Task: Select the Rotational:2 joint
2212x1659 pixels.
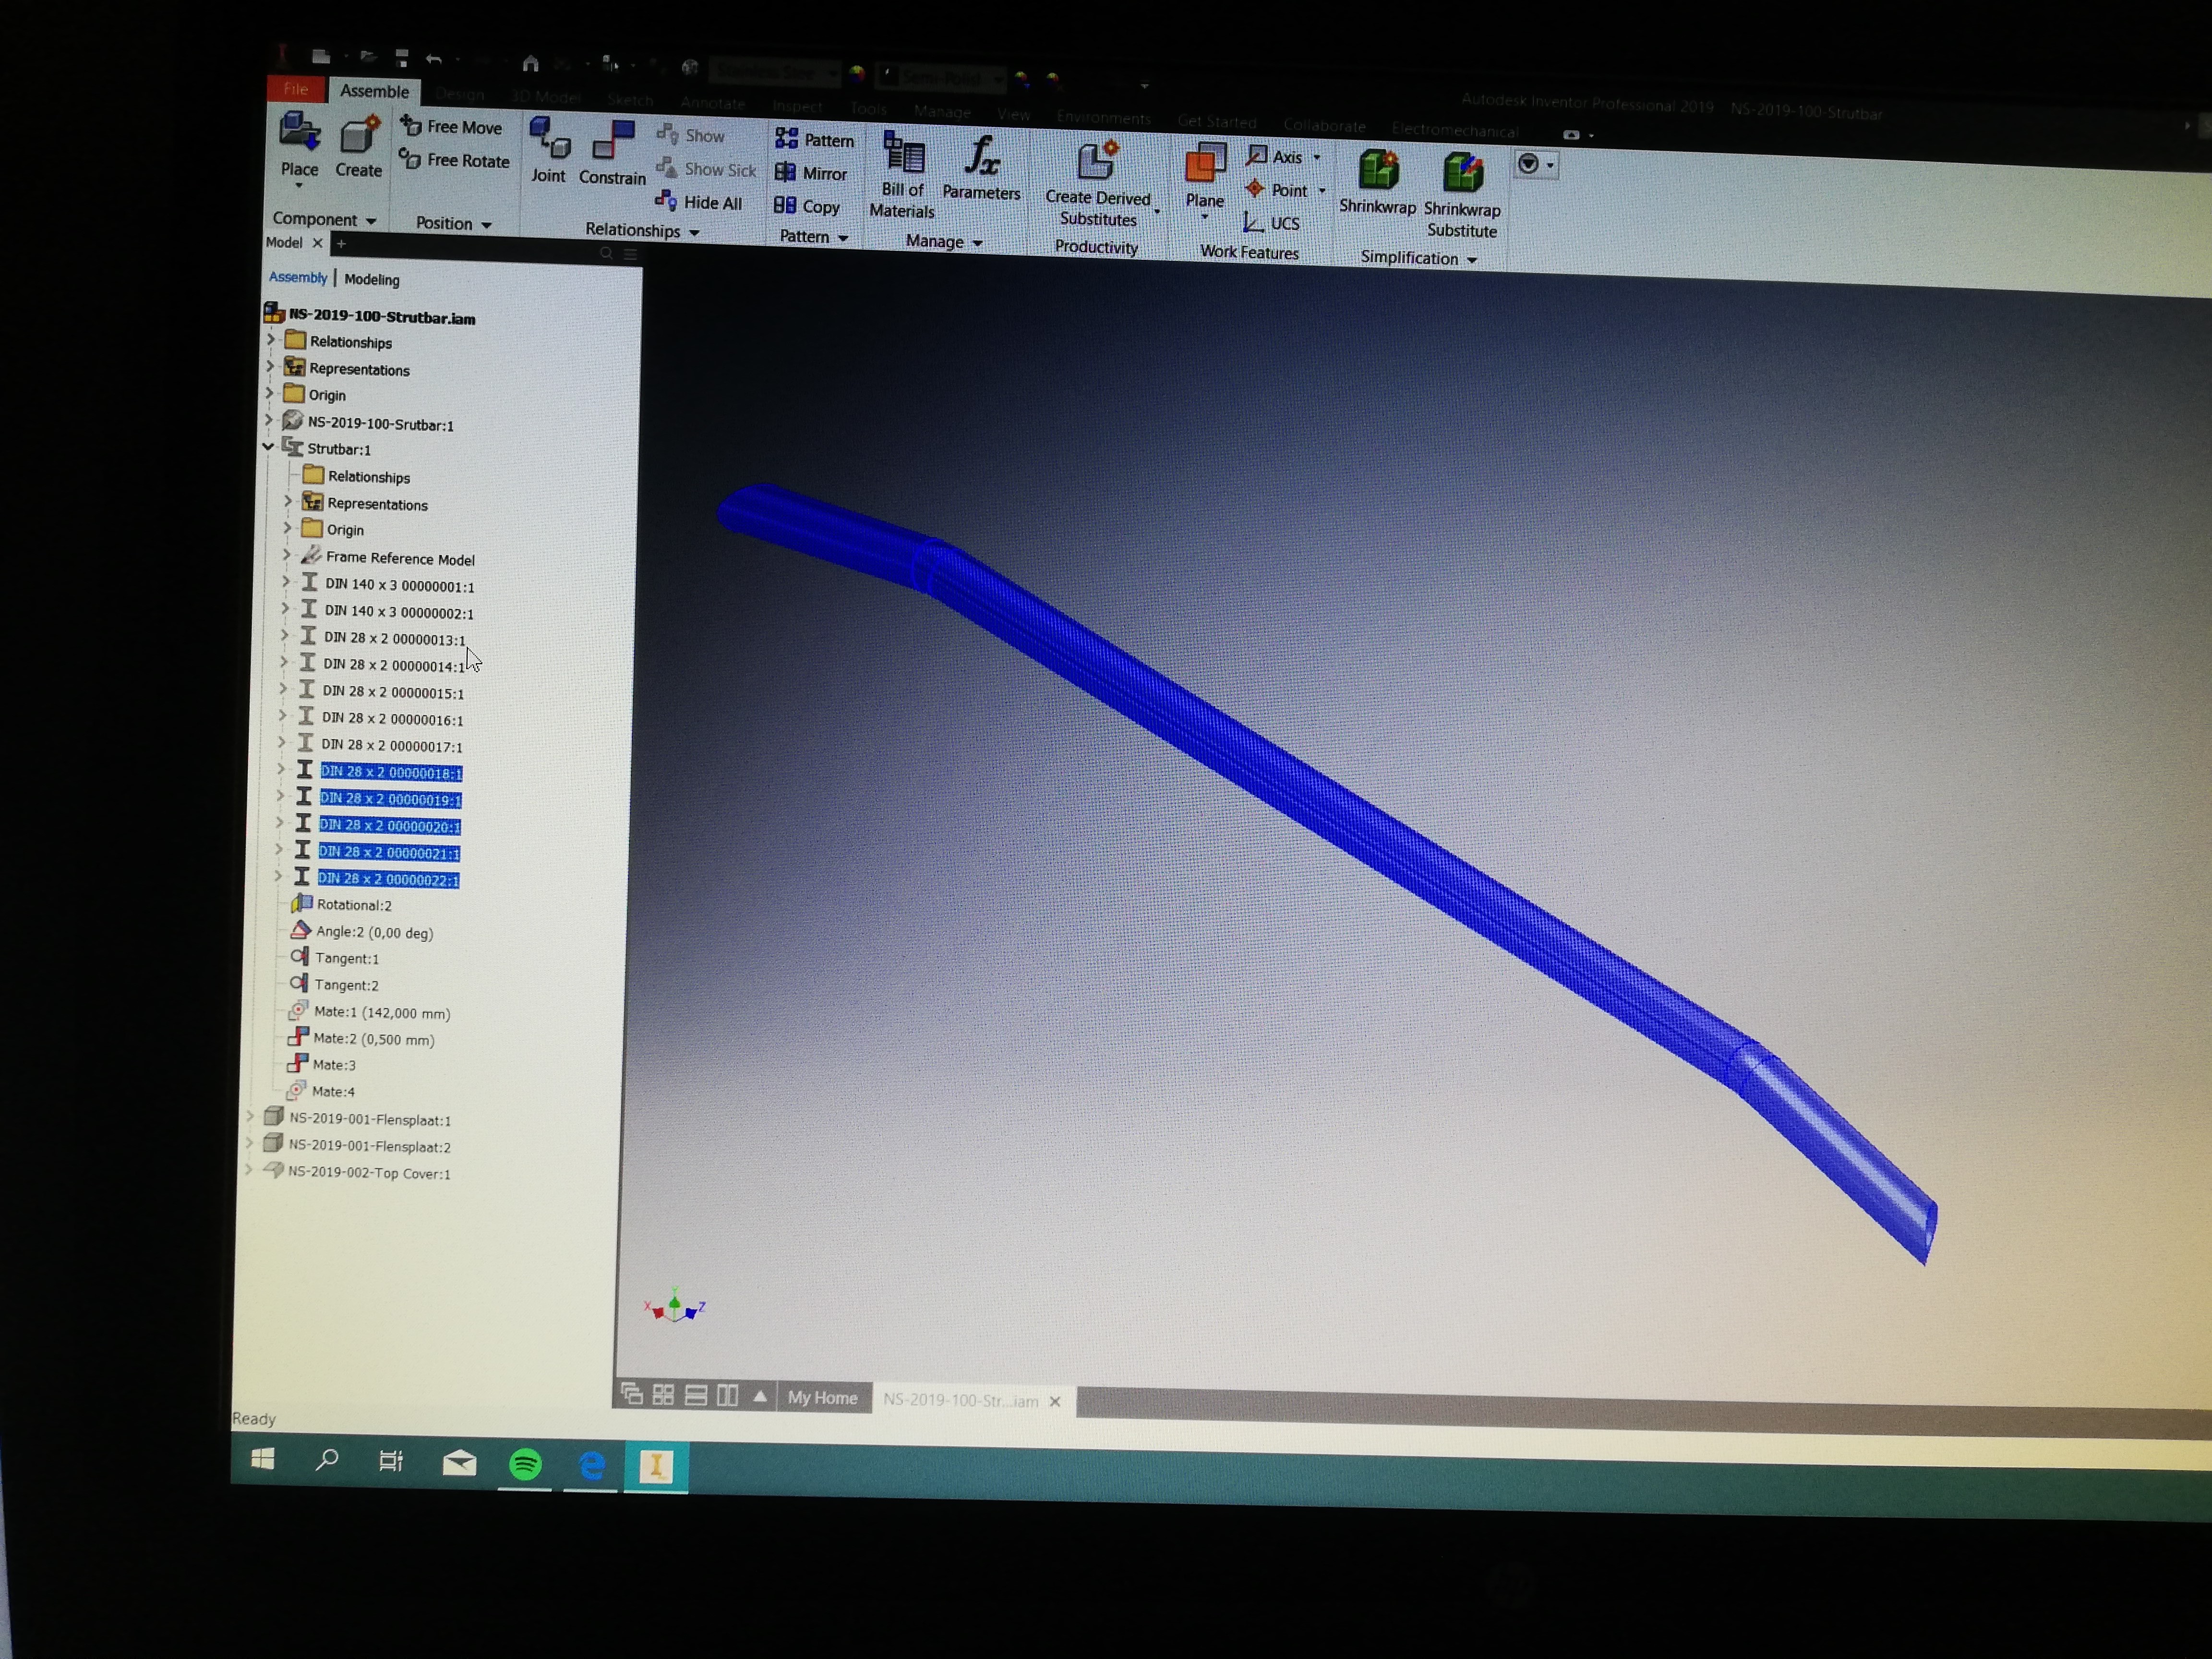Action: [354, 905]
